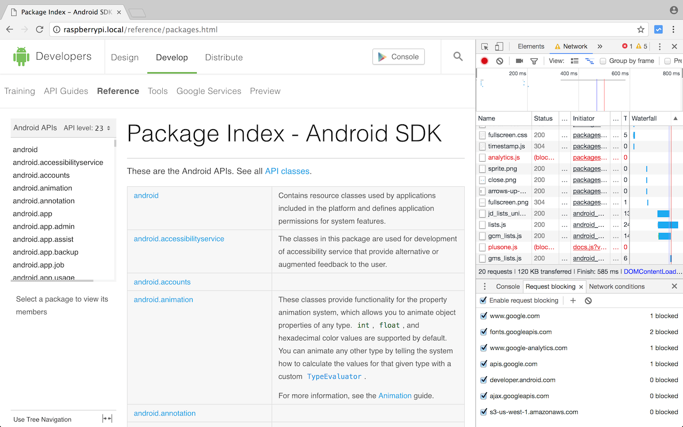This screenshot has width=683, height=427.
Task: Click the package list horizontal scrollbar
Action: click(52, 281)
